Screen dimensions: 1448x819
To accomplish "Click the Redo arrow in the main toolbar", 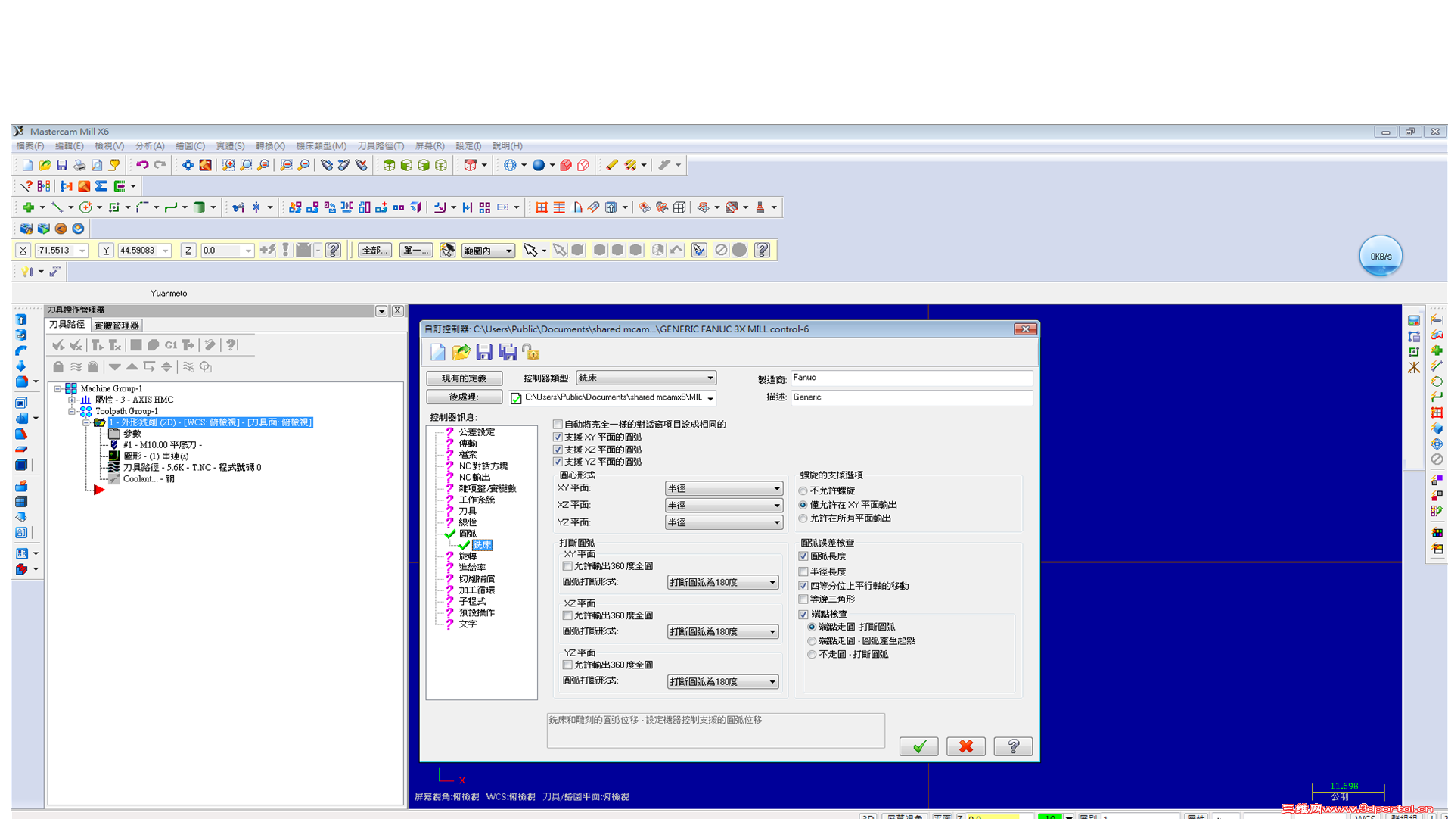I will [x=160, y=165].
